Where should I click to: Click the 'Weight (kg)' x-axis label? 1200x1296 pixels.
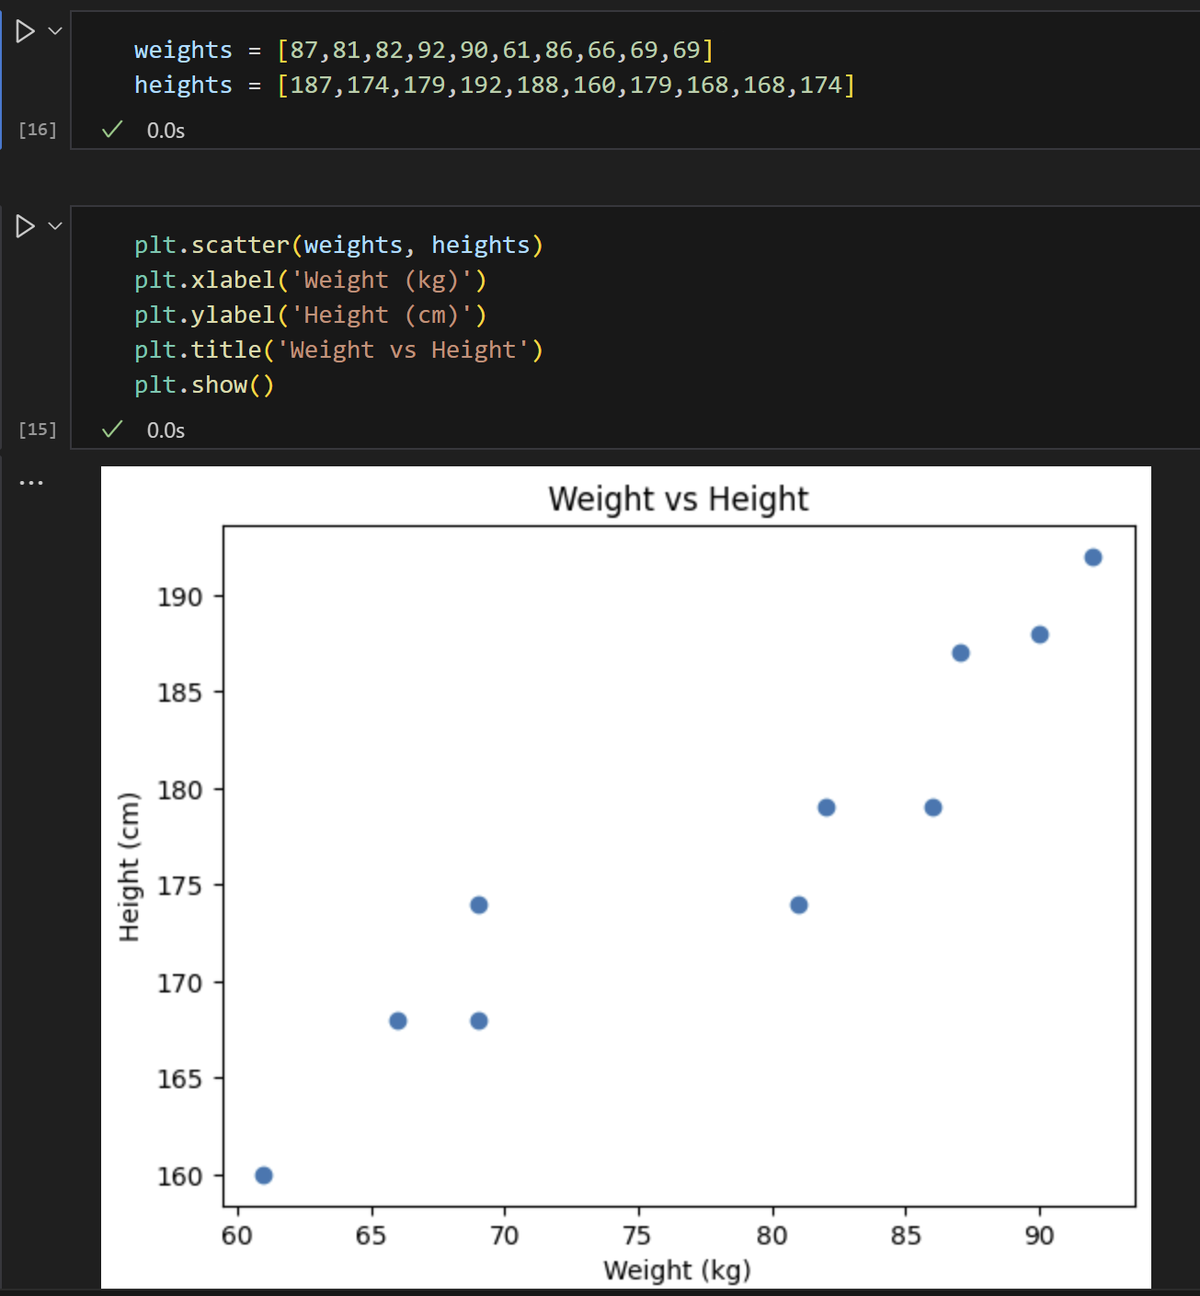(678, 1270)
